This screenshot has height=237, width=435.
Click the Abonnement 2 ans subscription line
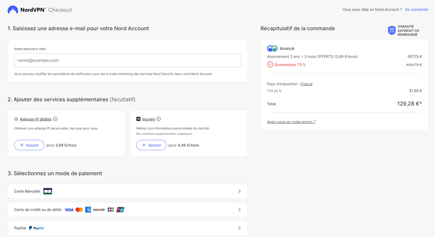312,56
